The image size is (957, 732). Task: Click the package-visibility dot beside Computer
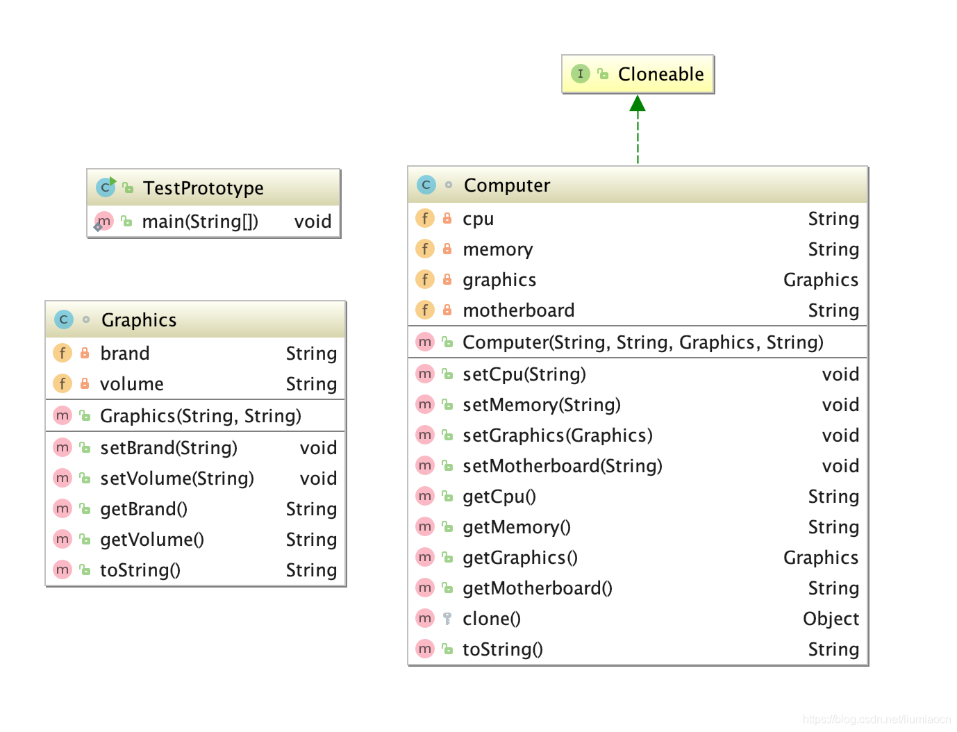pyautogui.click(x=449, y=185)
